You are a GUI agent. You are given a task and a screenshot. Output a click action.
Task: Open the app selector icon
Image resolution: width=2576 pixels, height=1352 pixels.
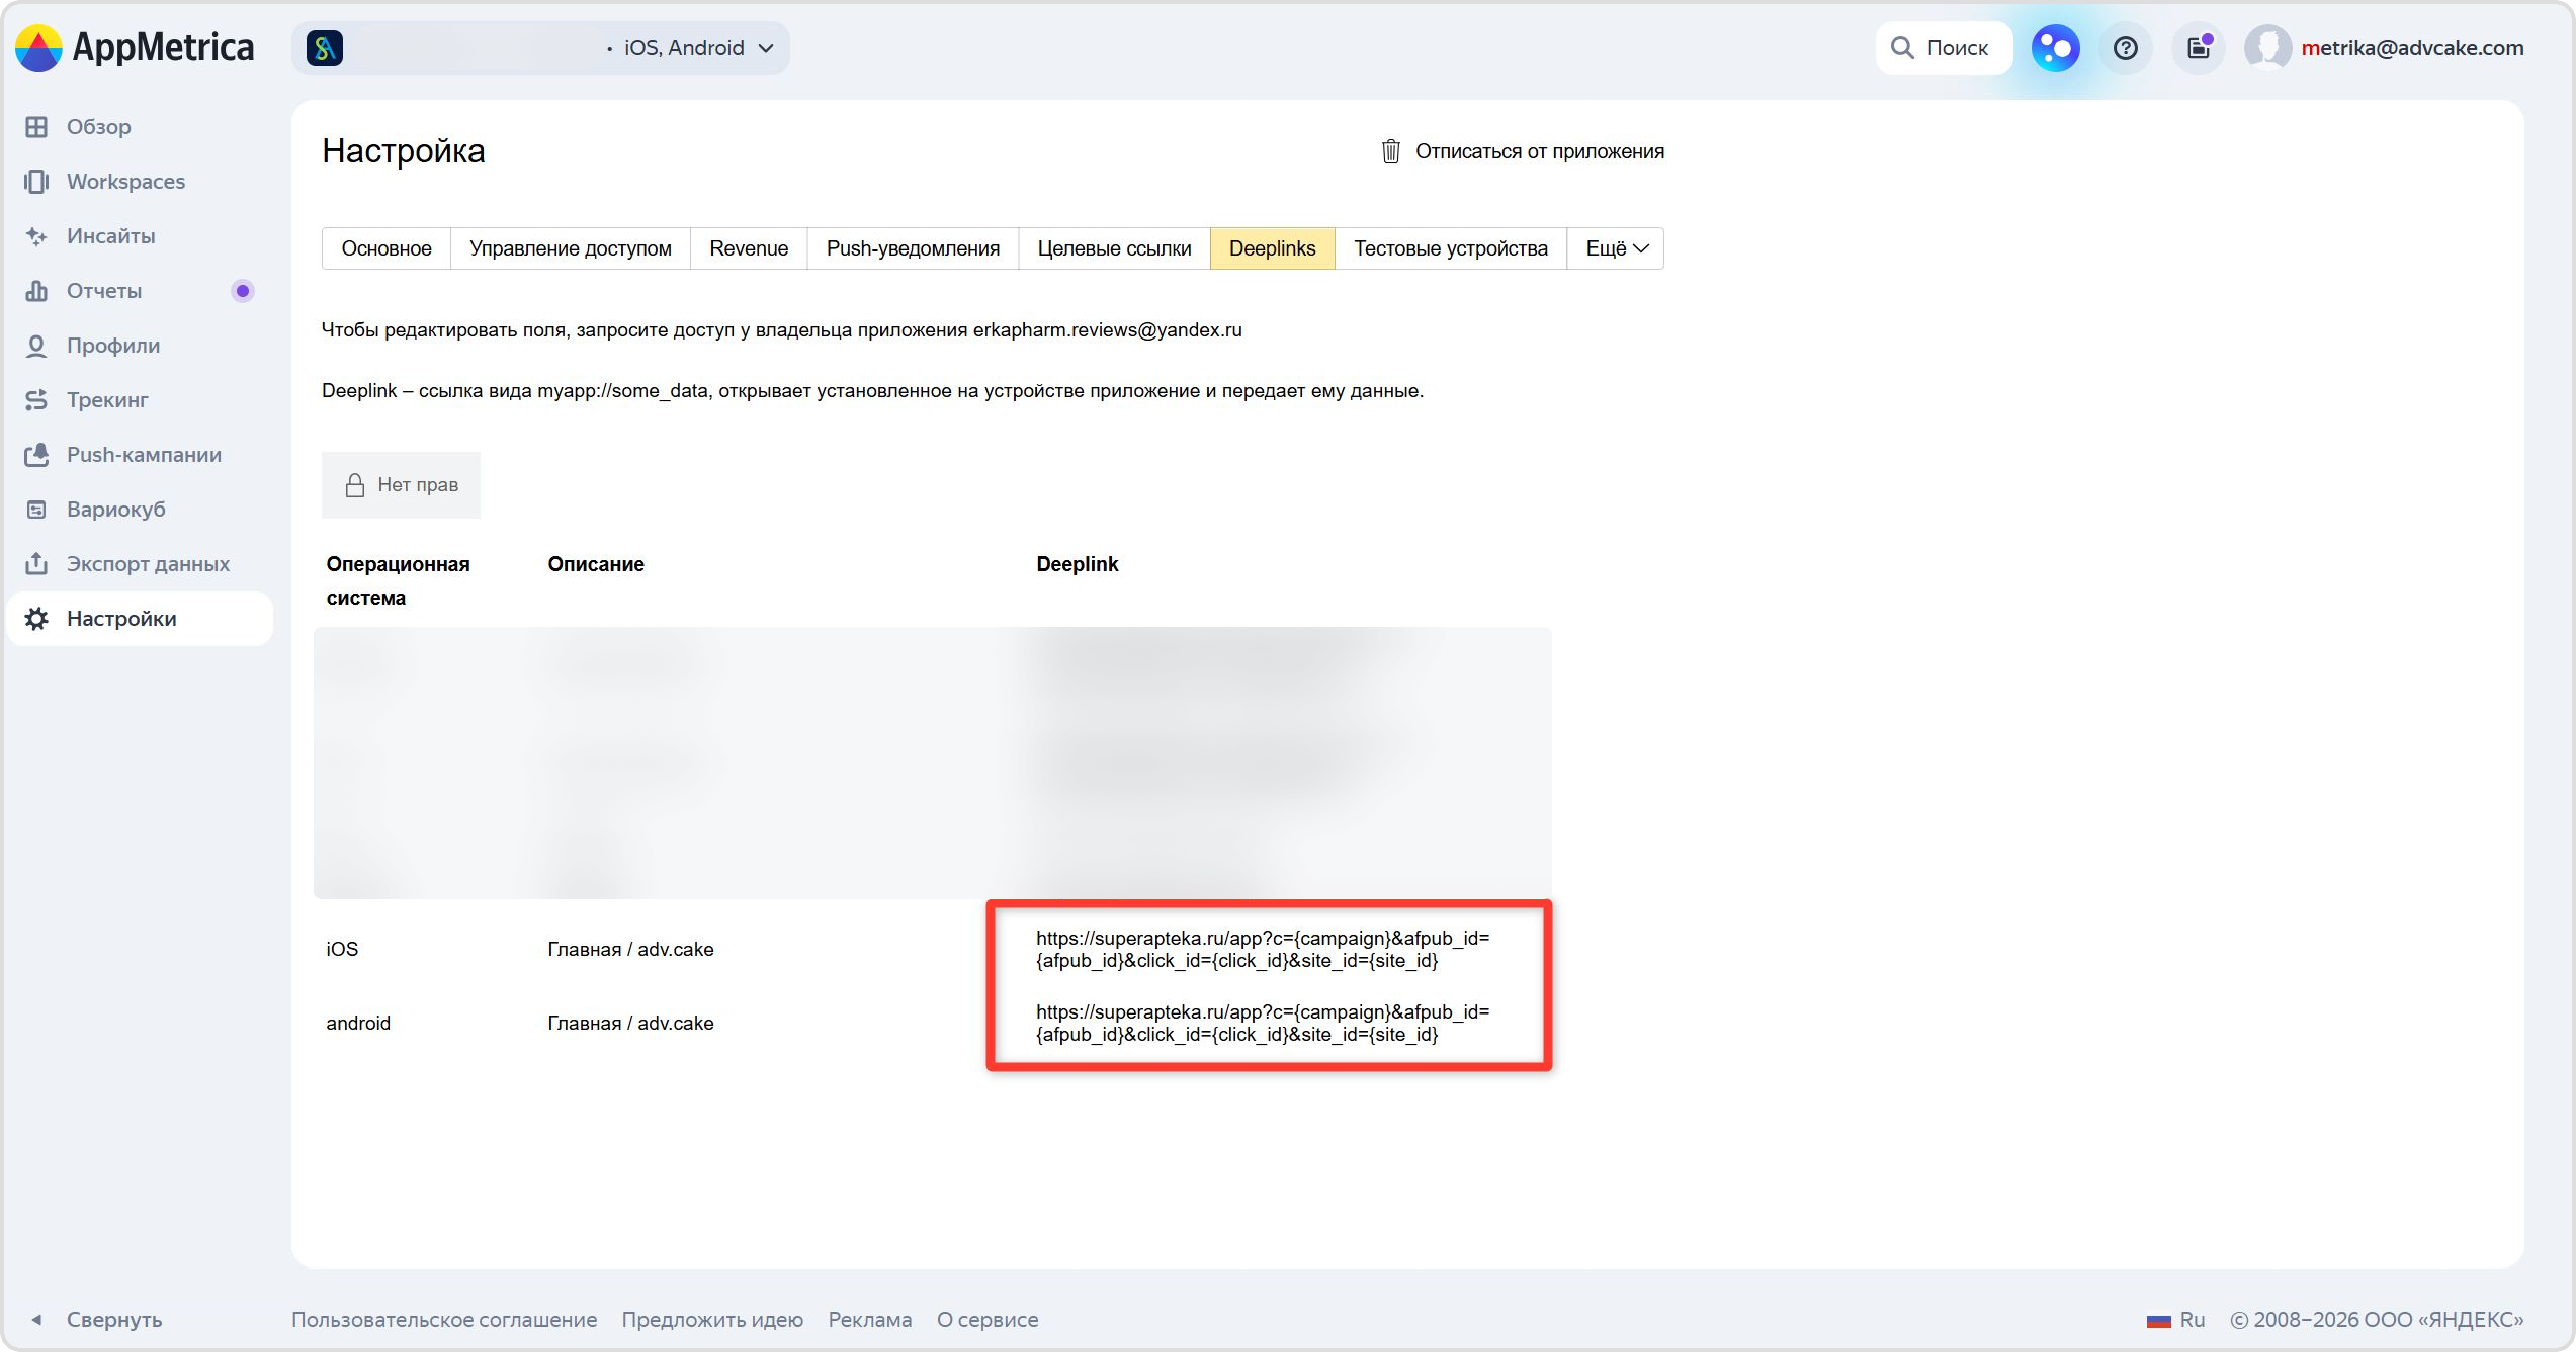click(x=325, y=48)
